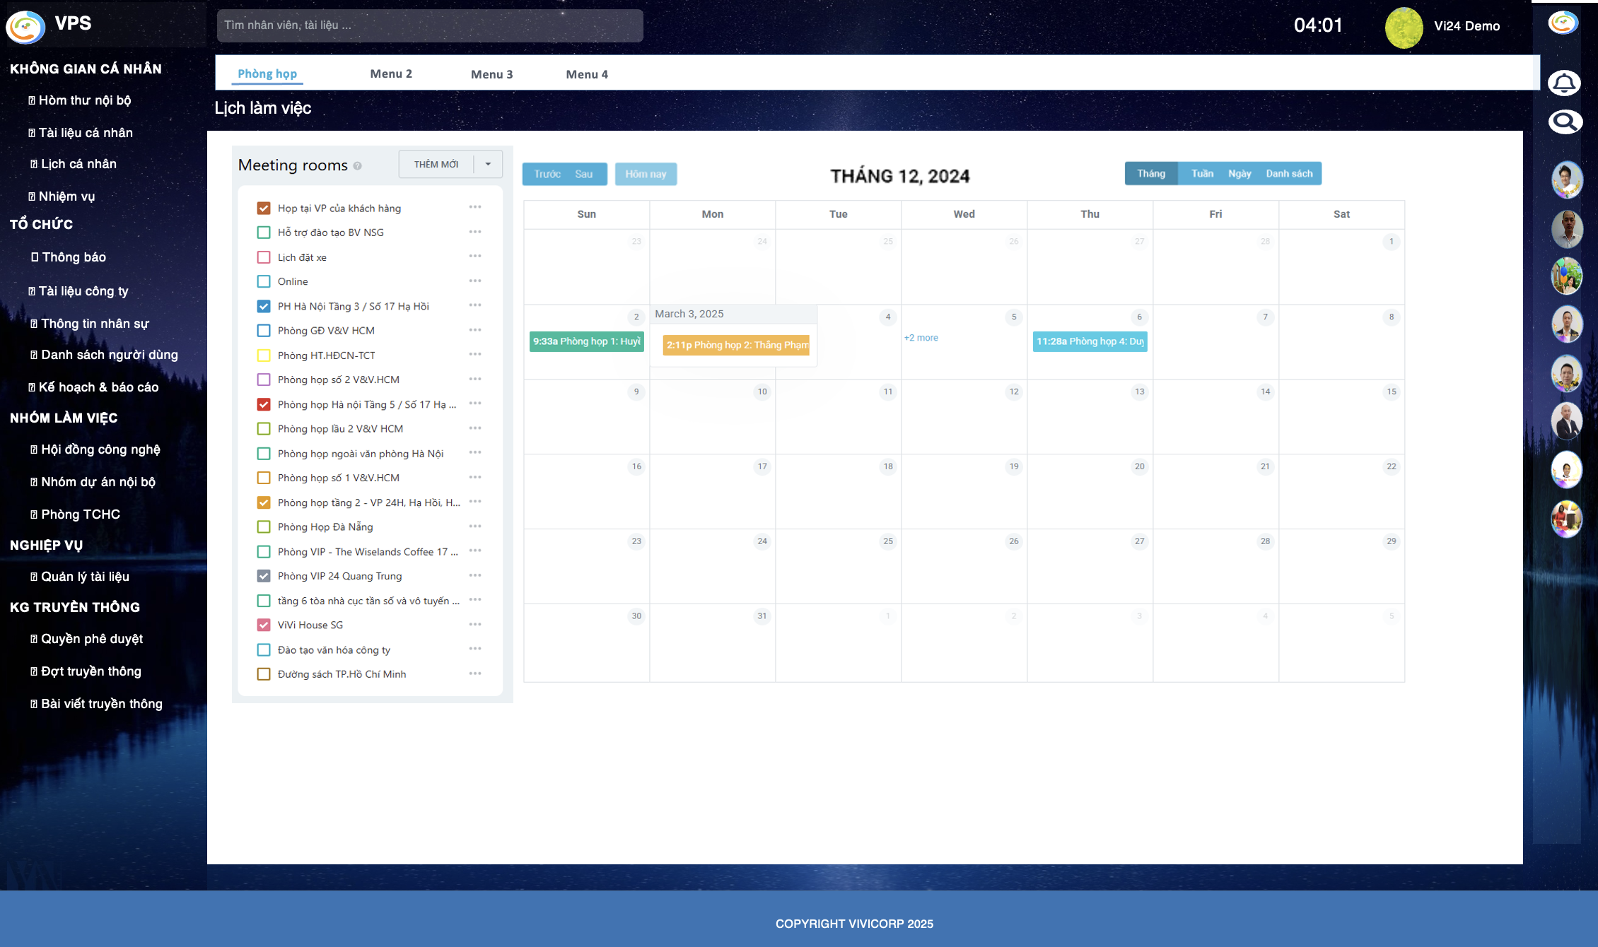The height and width of the screenshot is (947, 1598).
Task: Go to previous month with Trước
Action: pyautogui.click(x=547, y=174)
